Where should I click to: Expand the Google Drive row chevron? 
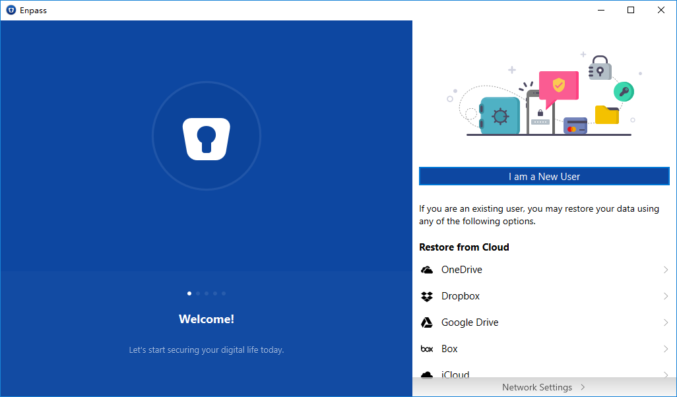[666, 322]
